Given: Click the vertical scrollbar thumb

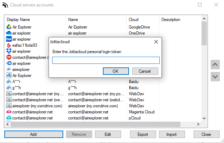Looking at the screenshot, I should pos(204,34).
